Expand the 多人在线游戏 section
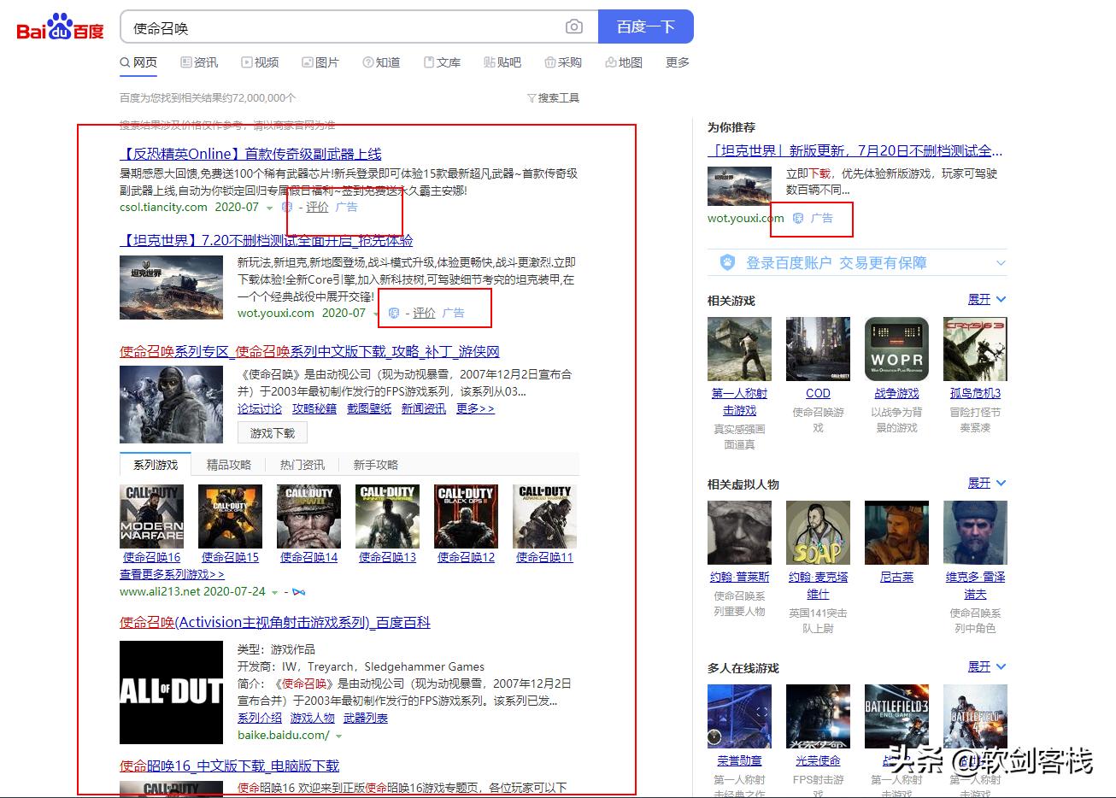The width and height of the screenshot is (1116, 798). 986,667
